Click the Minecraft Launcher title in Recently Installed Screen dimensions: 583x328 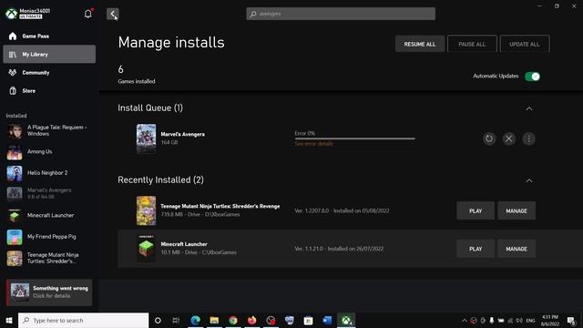pyautogui.click(x=184, y=244)
